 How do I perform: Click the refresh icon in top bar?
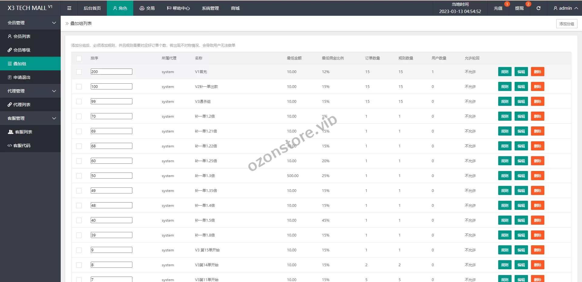point(538,8)
